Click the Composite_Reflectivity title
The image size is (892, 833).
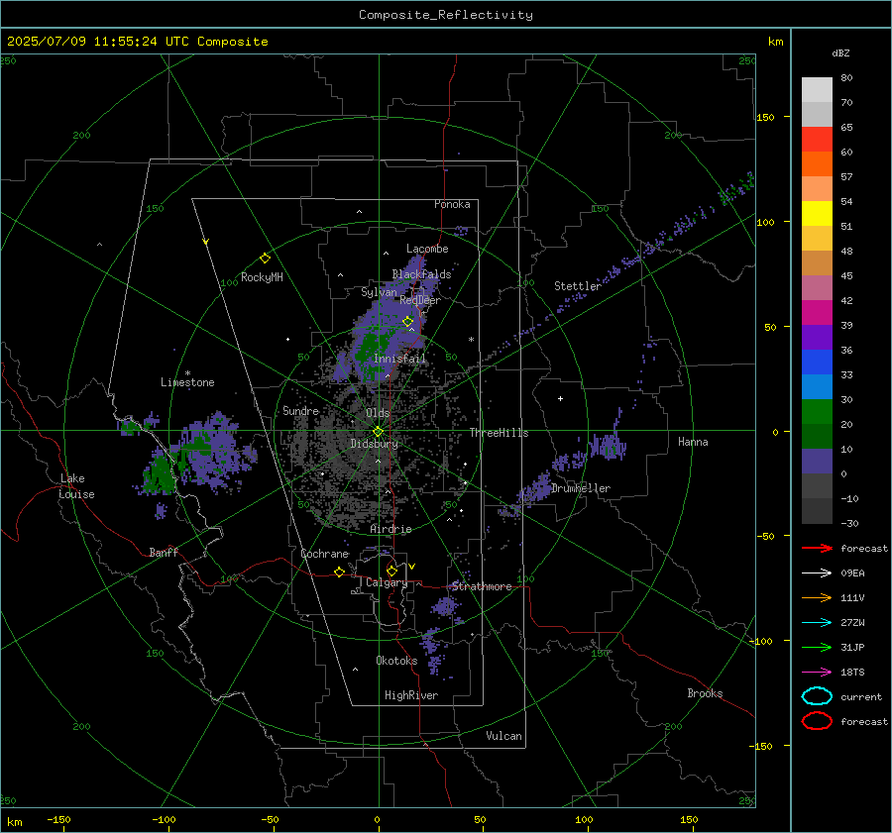tap(446, 15)
